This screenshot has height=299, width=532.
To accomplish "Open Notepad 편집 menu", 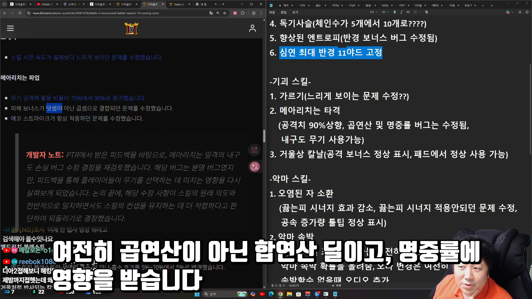I will tap(283, 12).
